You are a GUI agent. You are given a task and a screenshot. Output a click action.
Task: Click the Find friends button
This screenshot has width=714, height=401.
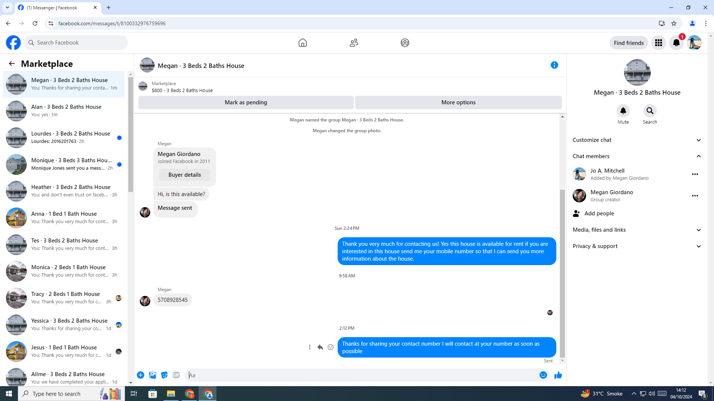[x=629, y=43]
